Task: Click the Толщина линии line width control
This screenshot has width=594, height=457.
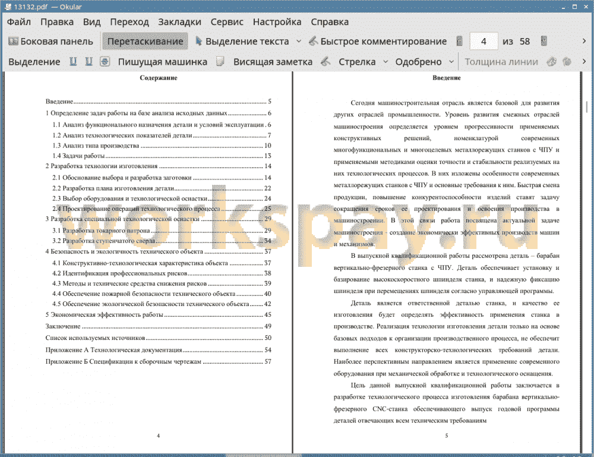Action: [501, 62]
